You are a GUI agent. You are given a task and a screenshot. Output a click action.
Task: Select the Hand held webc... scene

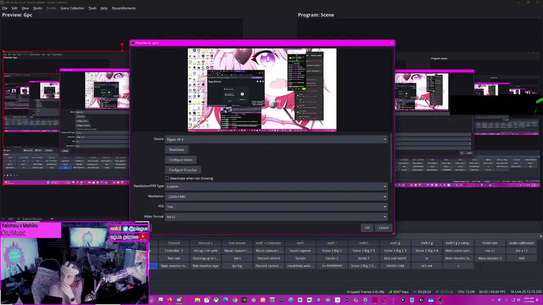coord(300,266)
